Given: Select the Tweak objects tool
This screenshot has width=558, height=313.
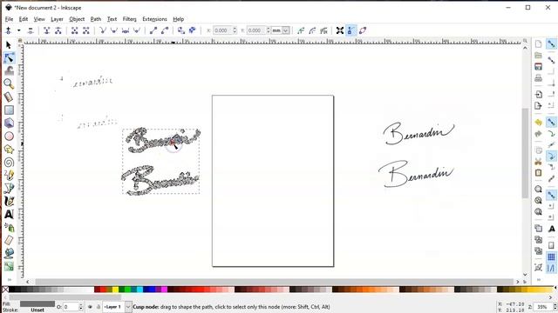Looking at the screenshot, I should click(9, 70).
